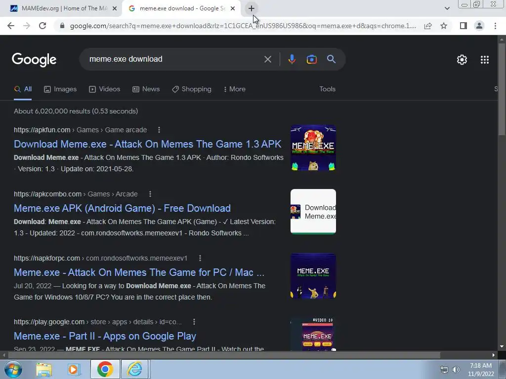
Task: Click the address bar URL
Action: 243,26
